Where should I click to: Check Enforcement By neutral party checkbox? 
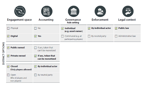pos(89,36)
